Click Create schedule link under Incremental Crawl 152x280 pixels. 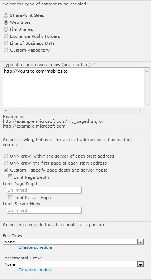tap(35, 270)
